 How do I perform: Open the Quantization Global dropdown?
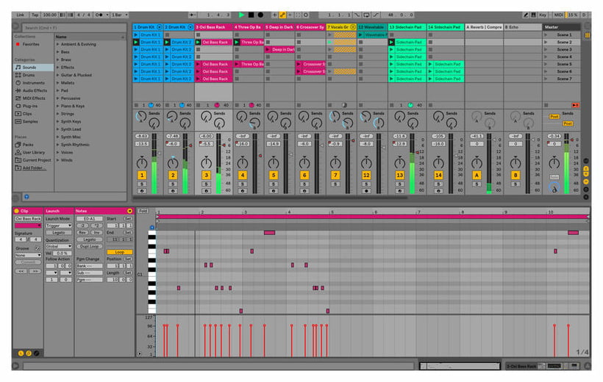[58, 246]
